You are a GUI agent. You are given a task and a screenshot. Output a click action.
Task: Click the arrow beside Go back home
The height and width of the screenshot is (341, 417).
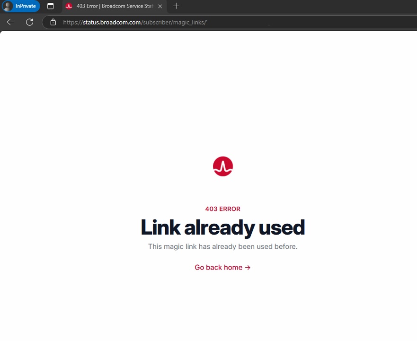[248, 268]
